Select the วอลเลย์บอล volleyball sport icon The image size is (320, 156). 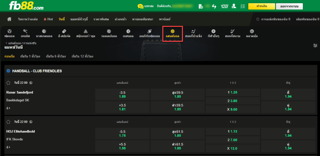(x=109, y=34)
